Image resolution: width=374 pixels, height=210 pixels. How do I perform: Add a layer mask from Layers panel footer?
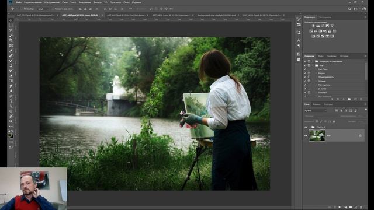(x=340, y=208)
